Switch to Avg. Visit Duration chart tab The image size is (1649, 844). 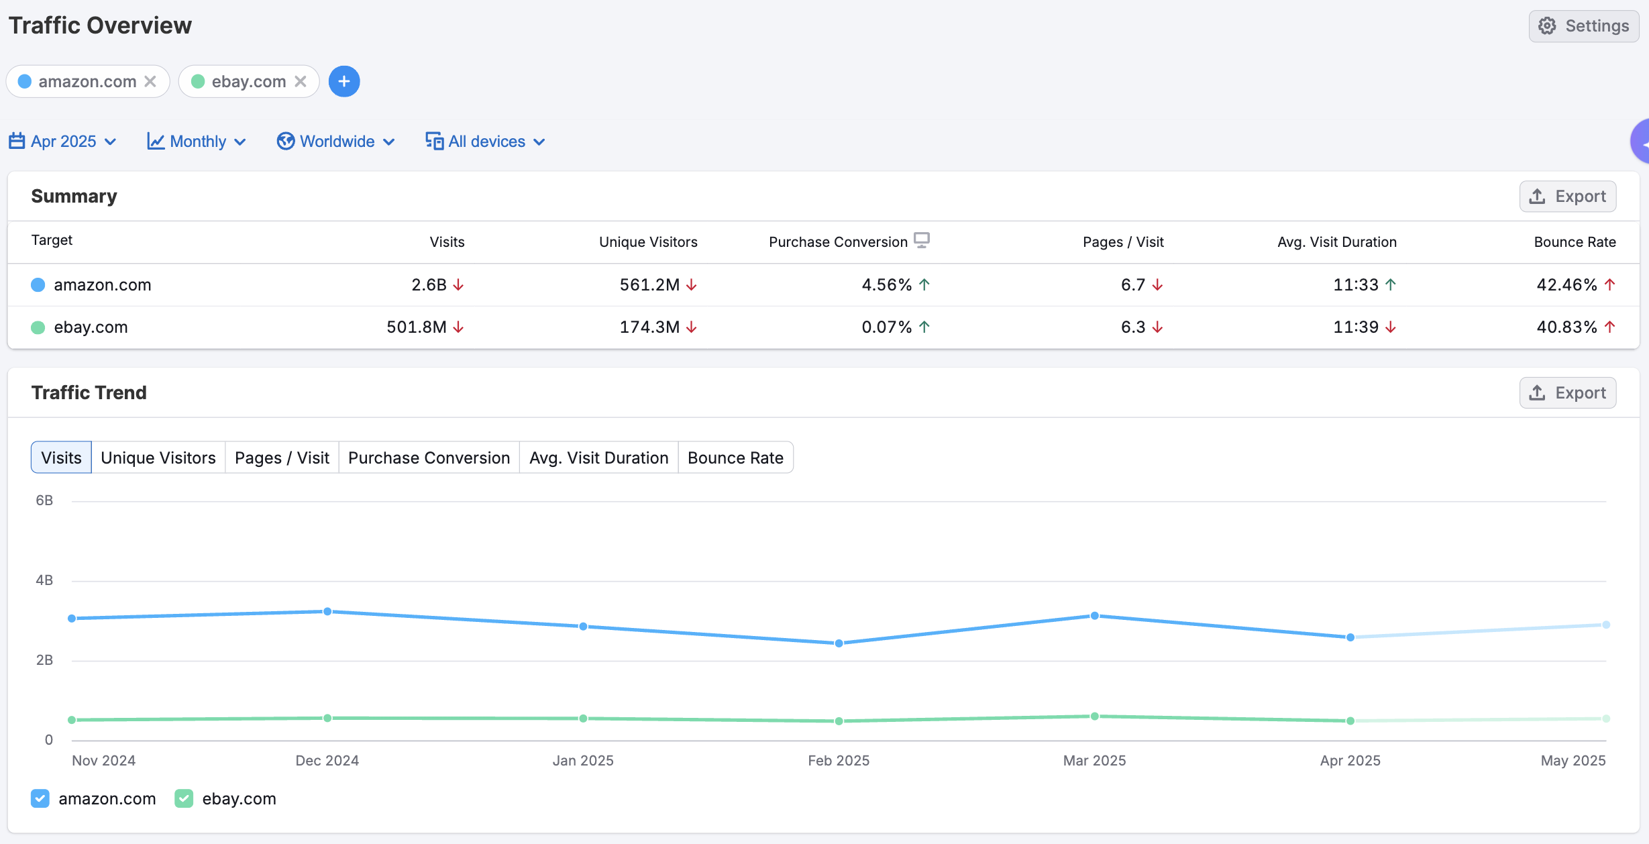tap(599, 458)
